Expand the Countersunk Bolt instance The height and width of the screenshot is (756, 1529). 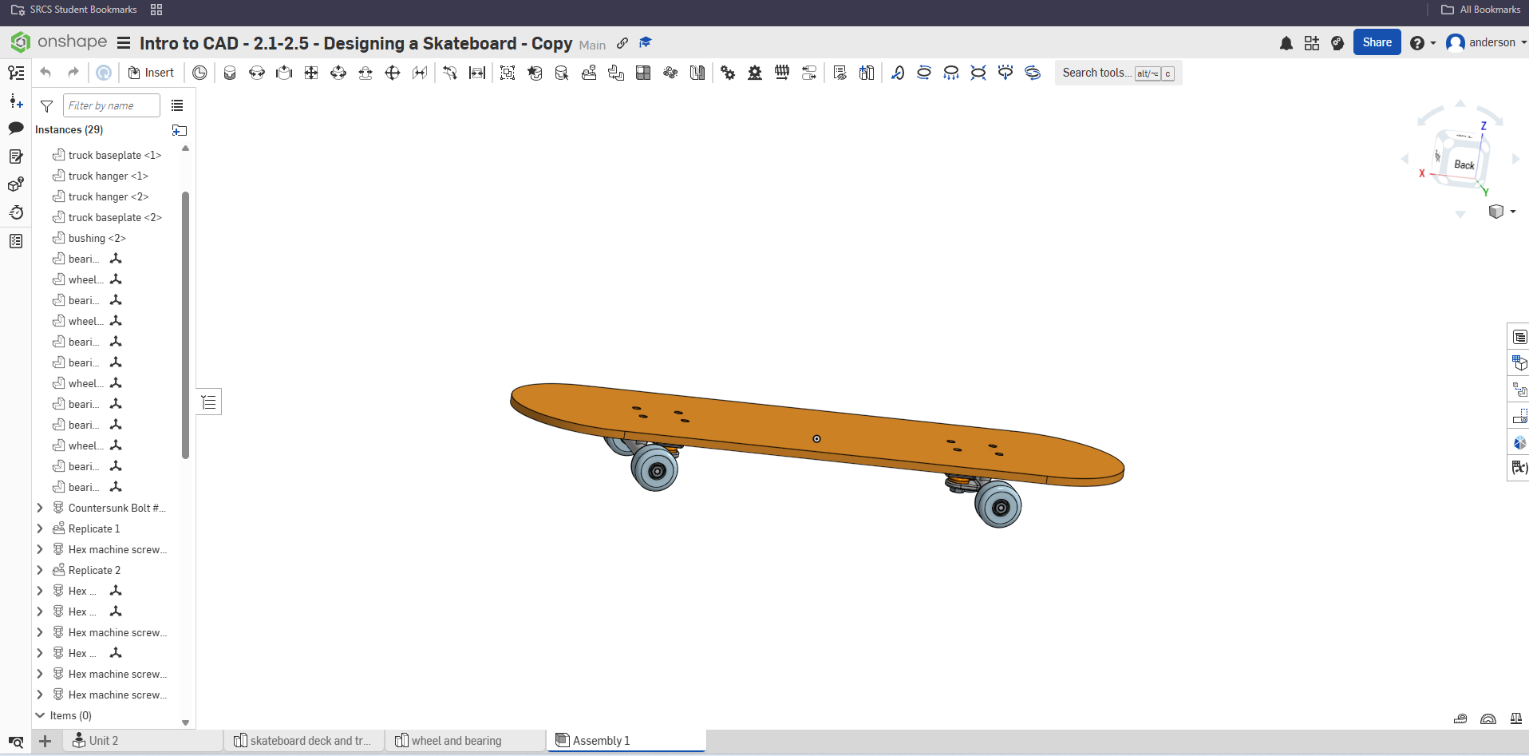point(40,508)
